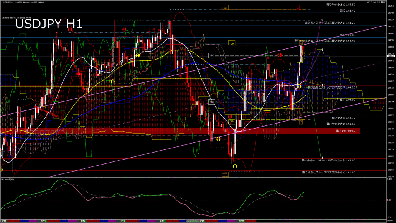Viewport: 396px width, 223px height.
Task: Click the '買い小さめ、OP18・20日NYカット 143.00' label
Action: (329, 160)
